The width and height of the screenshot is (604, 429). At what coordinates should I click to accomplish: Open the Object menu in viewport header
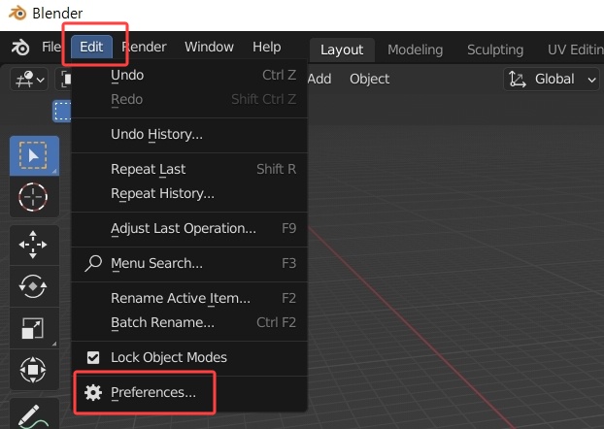click(x=369, y=79)
